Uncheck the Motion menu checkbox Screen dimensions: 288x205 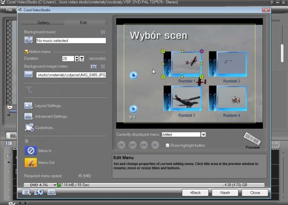point(26,52)
